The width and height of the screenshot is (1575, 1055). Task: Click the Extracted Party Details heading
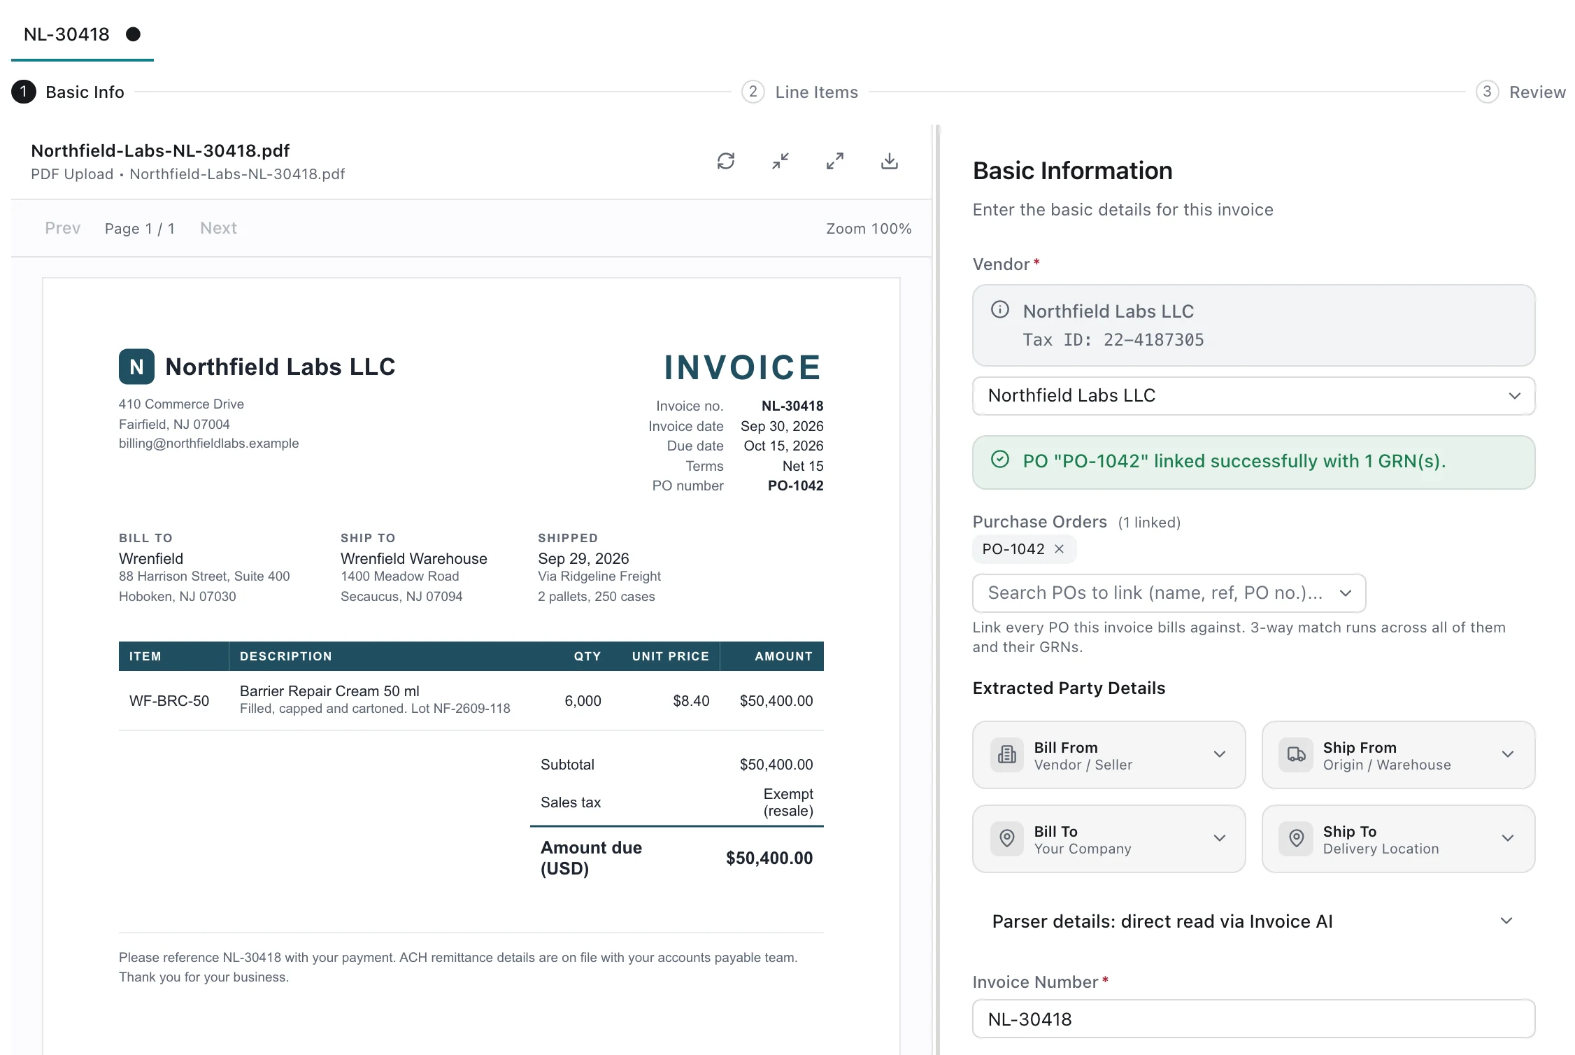[1069, 688]
